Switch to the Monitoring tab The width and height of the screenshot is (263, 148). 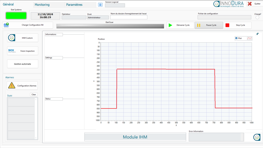42,5
